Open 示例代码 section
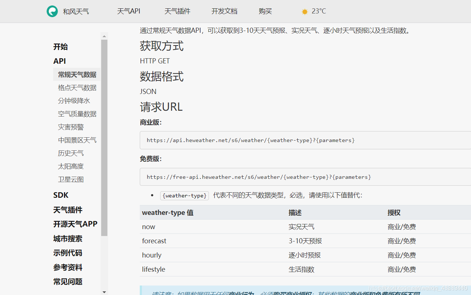 (68, 253)
